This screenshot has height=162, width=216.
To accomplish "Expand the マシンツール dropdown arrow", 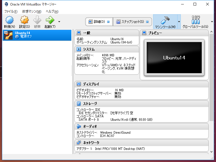I will click(179, 22).
